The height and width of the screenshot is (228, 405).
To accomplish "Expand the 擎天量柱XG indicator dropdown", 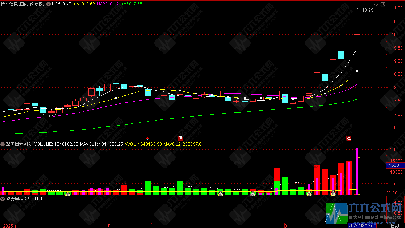I will point(3,199).
